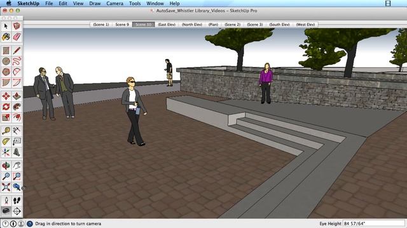Open the Help menu
The image size is (407, 228).
tap(174, 3)
